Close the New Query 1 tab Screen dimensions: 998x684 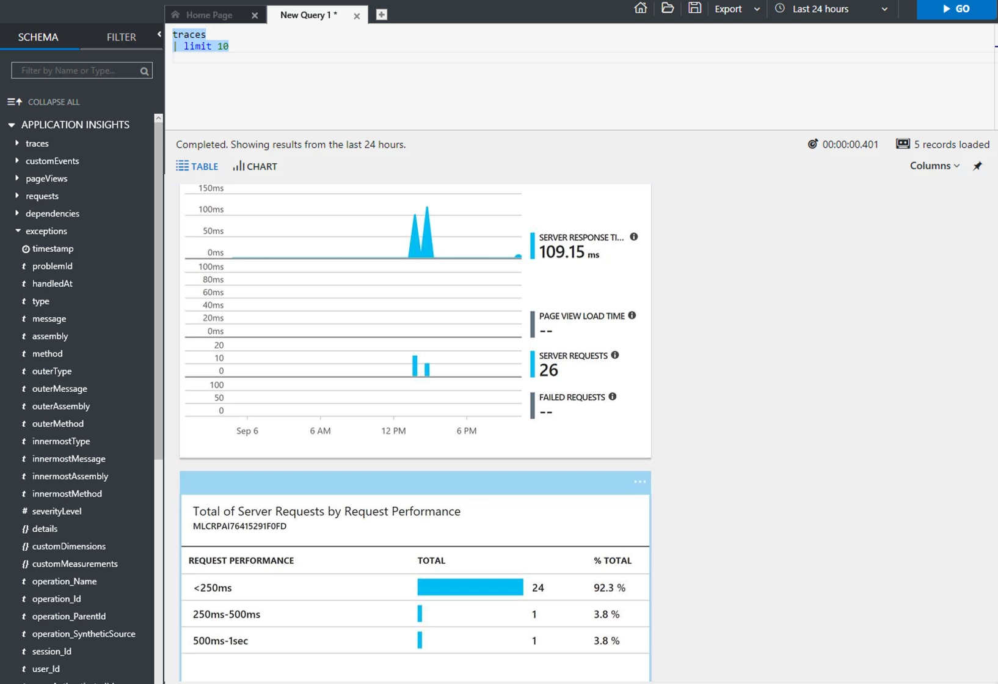click(357, 16)
